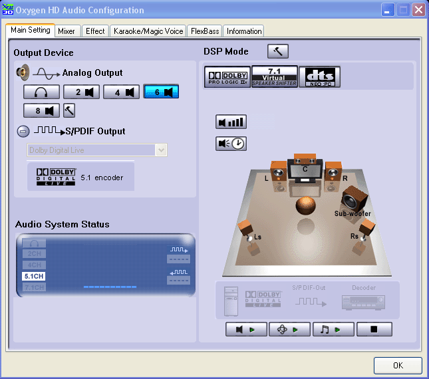Click the Decoder receiver icon
The image size is (429, 379).
point(363,303)
